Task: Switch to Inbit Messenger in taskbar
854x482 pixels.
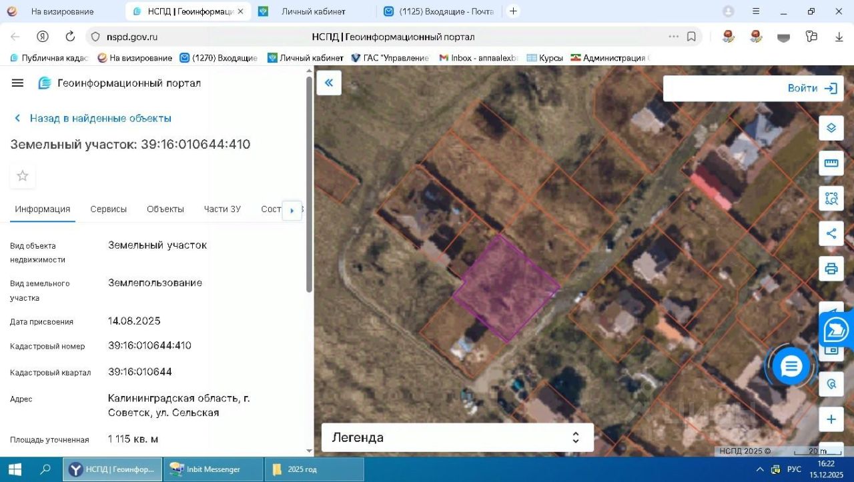Action: (213, 469)
